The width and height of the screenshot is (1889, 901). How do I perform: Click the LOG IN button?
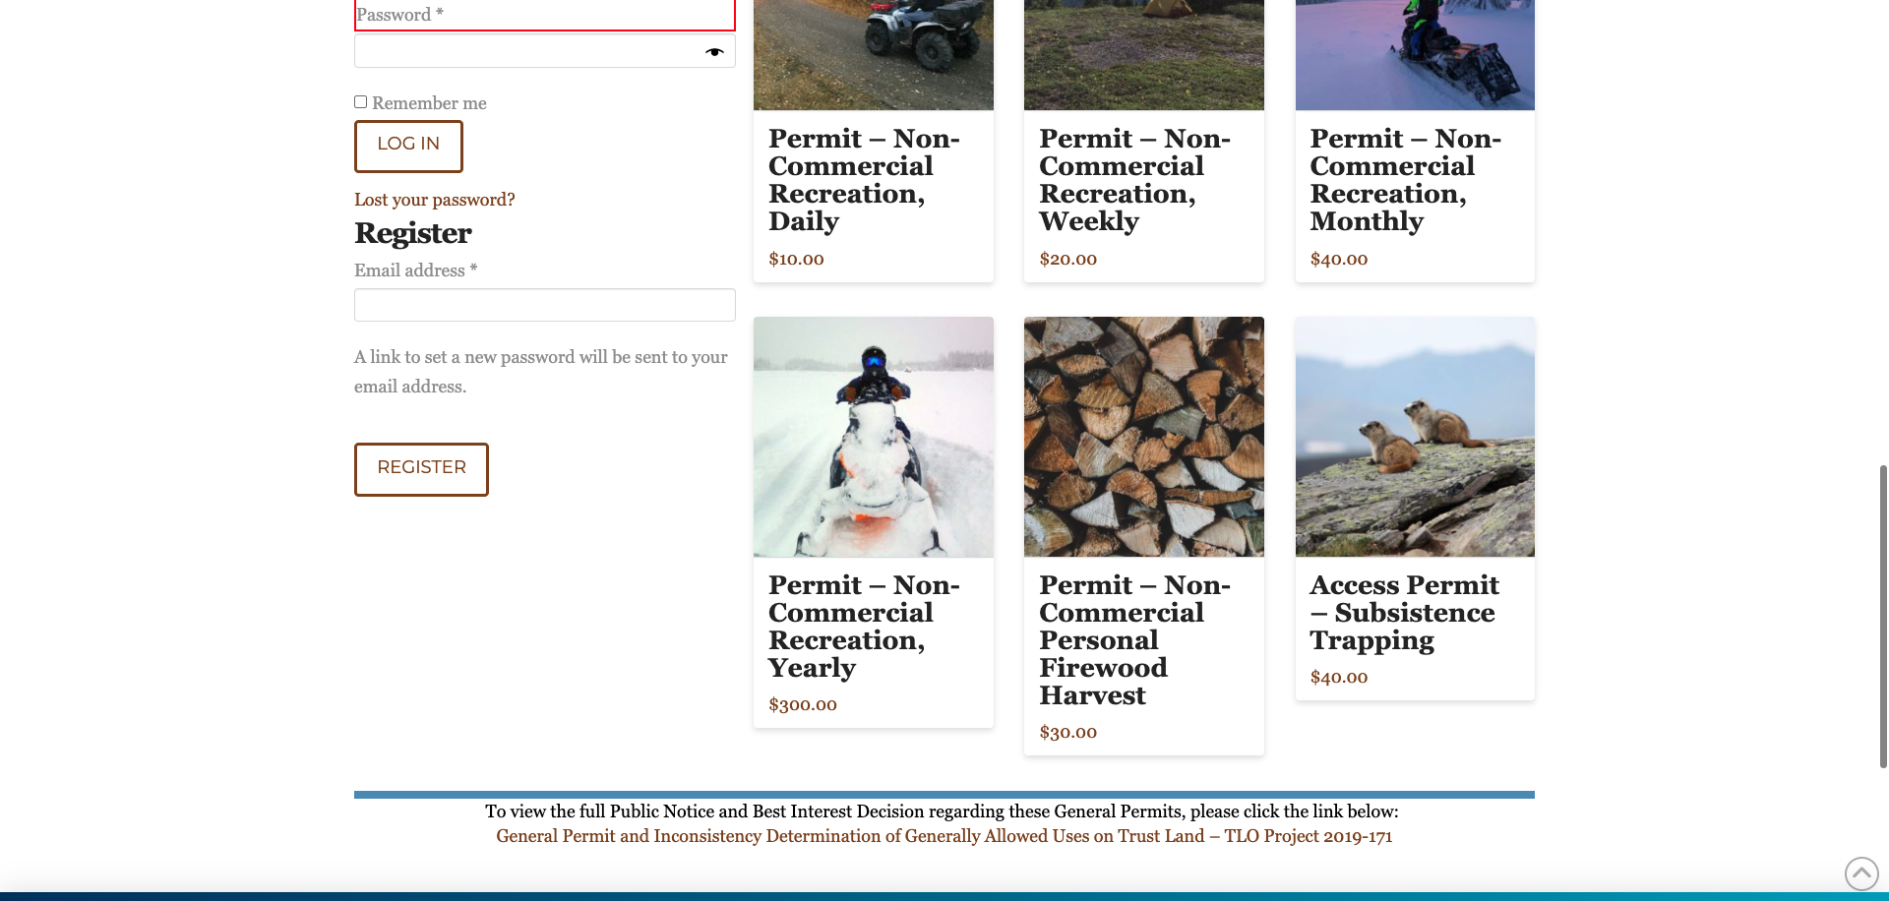pos(407,145)
